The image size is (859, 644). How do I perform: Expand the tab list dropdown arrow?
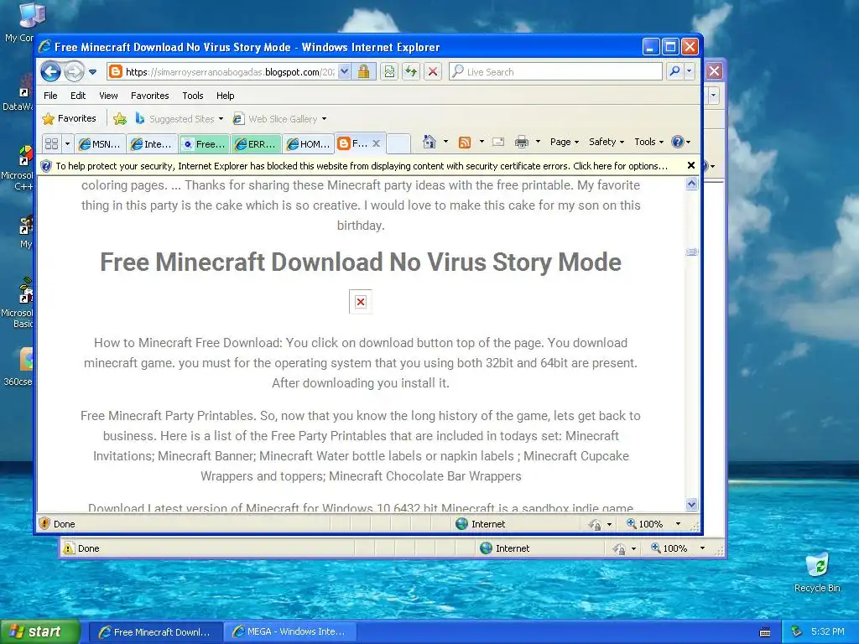coord(67,143)
